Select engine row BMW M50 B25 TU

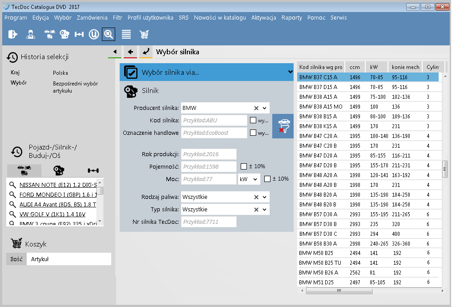pos(369,263)
